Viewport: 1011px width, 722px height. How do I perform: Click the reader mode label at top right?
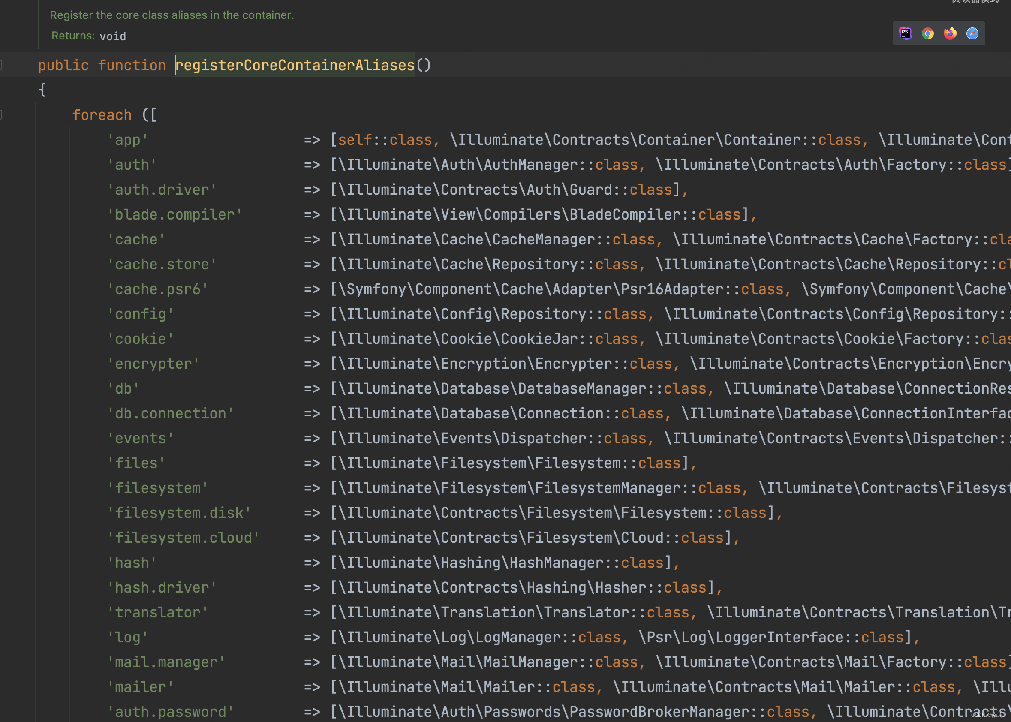pyautogui.click(x=975, y=2)
